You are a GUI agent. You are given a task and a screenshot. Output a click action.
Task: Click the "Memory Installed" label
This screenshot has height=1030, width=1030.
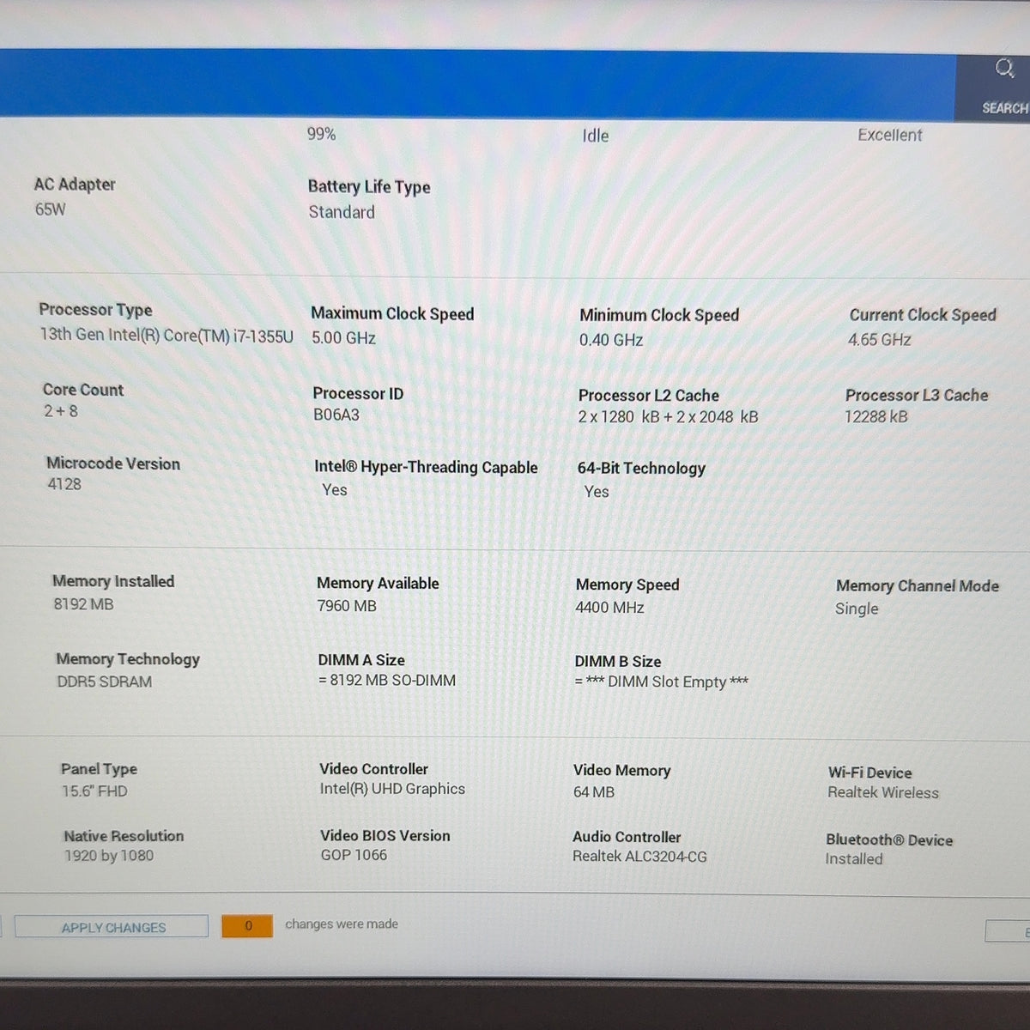[x=113, y=581]
